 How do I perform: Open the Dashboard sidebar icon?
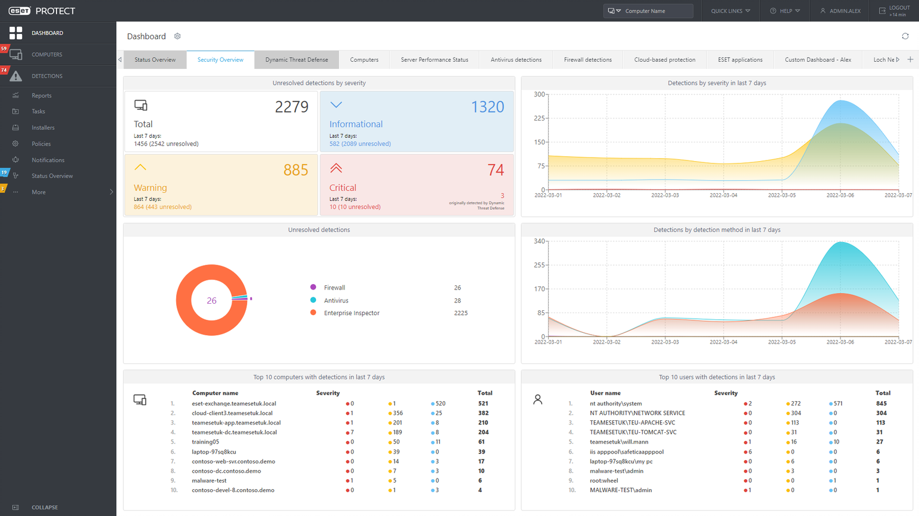pyautogui.click(x=15, y=33)
